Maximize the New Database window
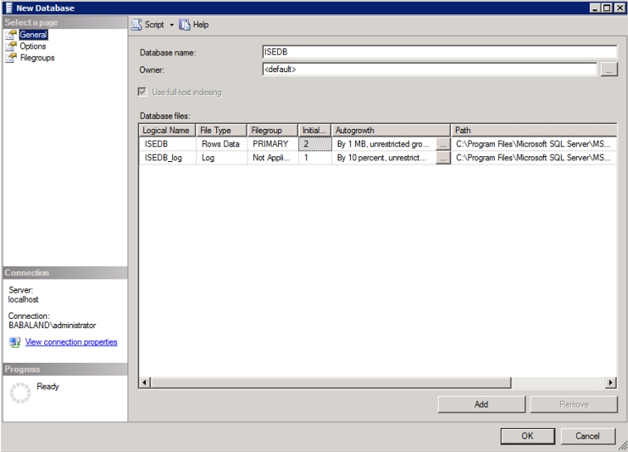 (x=607, y=8)
